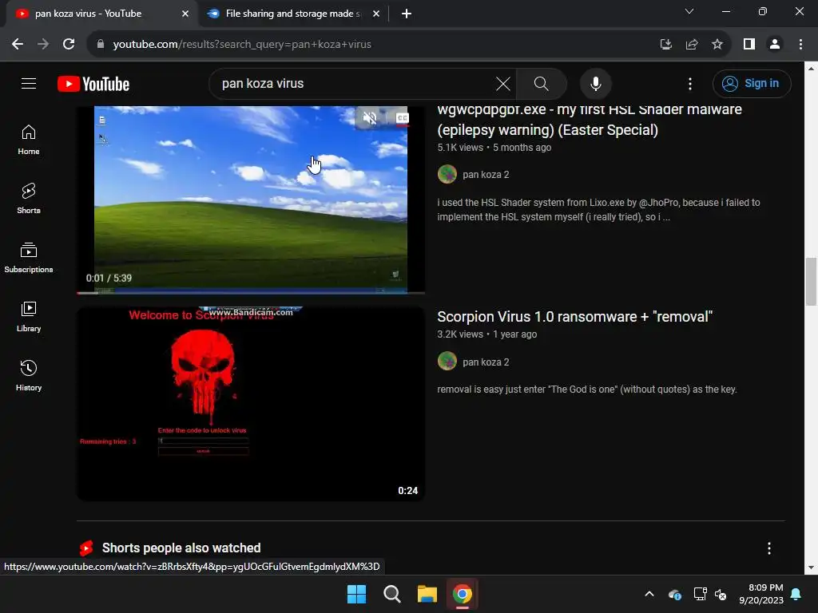
Task: Click the avatar beside the Scorpion video channel
Action: 447,362
